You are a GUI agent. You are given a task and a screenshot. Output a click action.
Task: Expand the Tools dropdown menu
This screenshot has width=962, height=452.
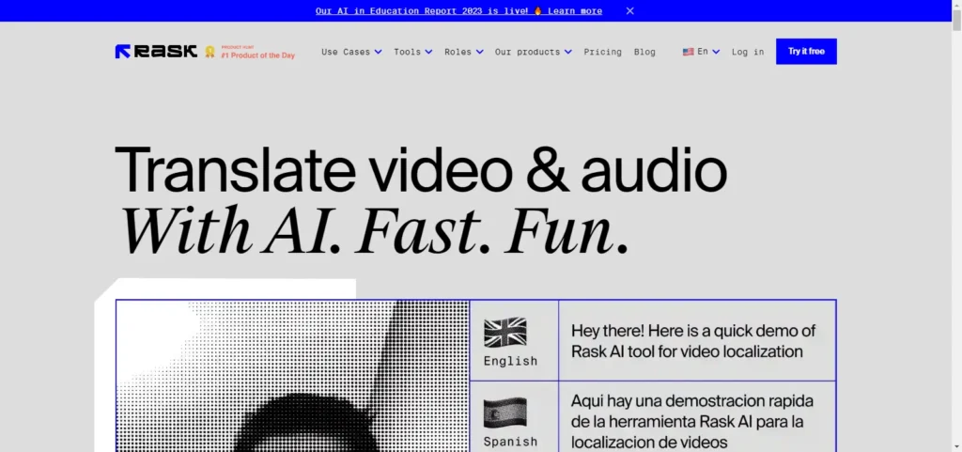(x=413, y=52)
